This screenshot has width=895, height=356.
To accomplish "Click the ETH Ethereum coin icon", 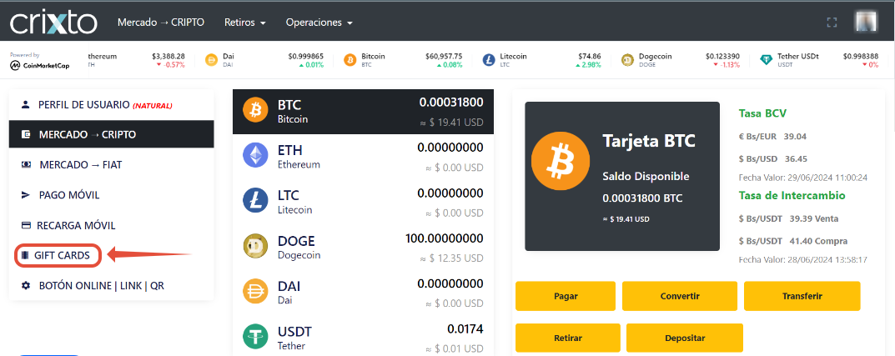I will point(255,155).
